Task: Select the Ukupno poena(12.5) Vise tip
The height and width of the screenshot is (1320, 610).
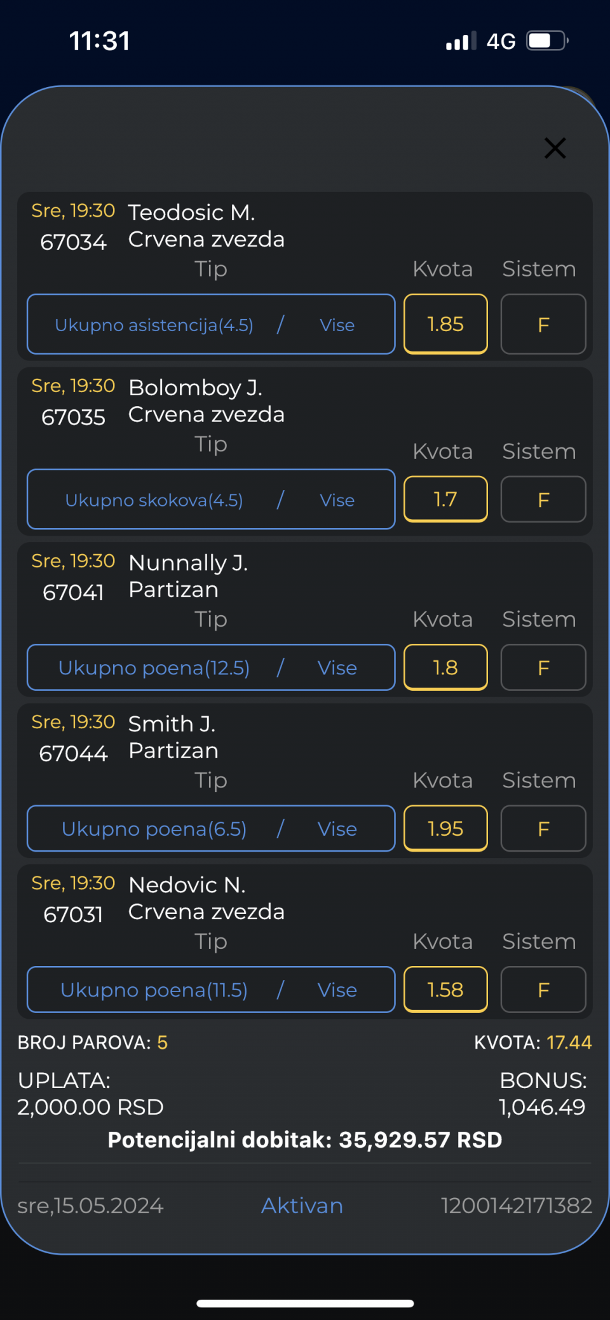Action: point(211,667)
